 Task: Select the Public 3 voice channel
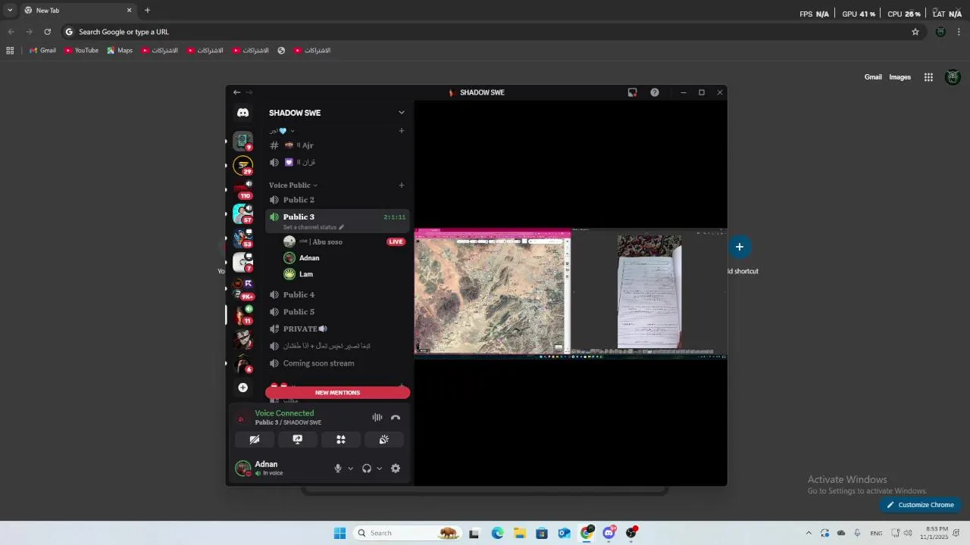point(338,220)
